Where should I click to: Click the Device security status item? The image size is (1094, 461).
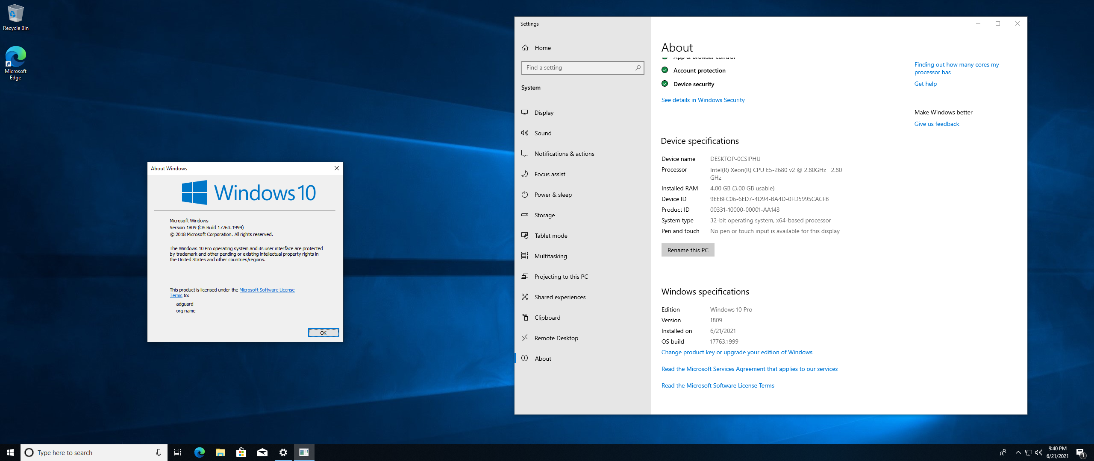click(688, 84)
